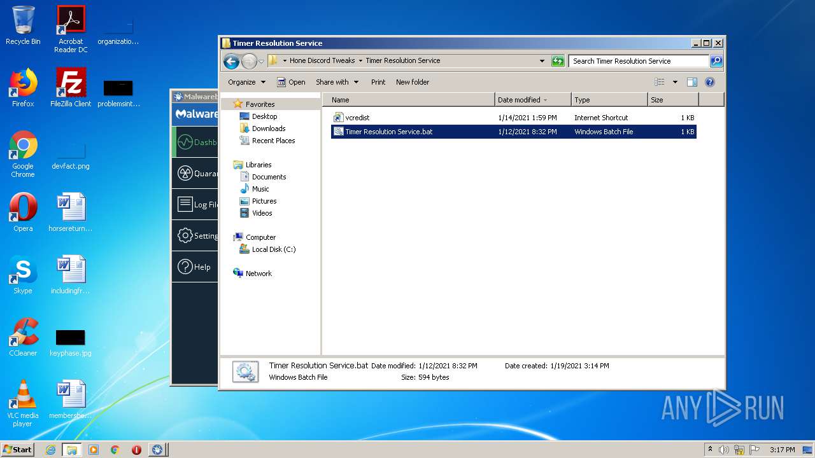Open the Google Chrome desktop icon

pyautogui.click(x=23, y=154)
